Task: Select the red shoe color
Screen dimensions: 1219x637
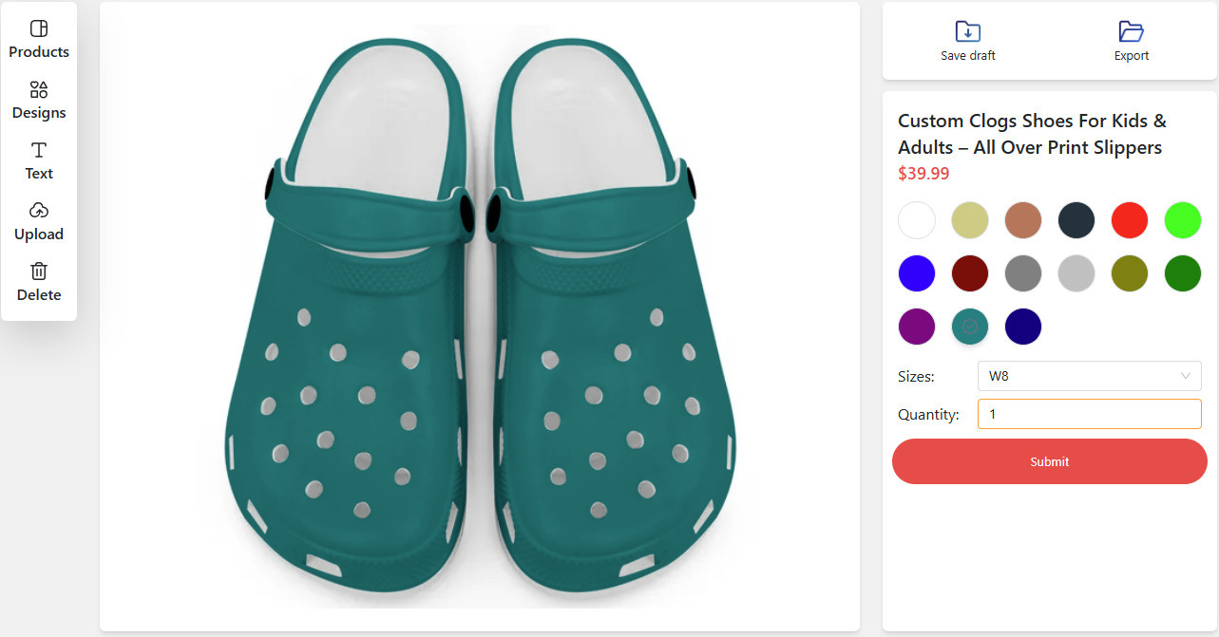Action: pyautogui.click(x=1129, y=219)
